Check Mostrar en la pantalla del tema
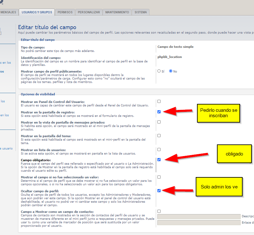The image size is (254, 235). pyautogui.click(x=159, y=136)
